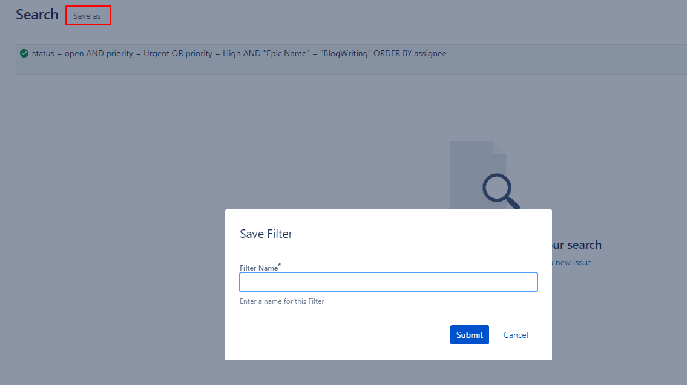Click the Search page heading
The height and width of the screenshot is (385, 687).
pos(36,15)
